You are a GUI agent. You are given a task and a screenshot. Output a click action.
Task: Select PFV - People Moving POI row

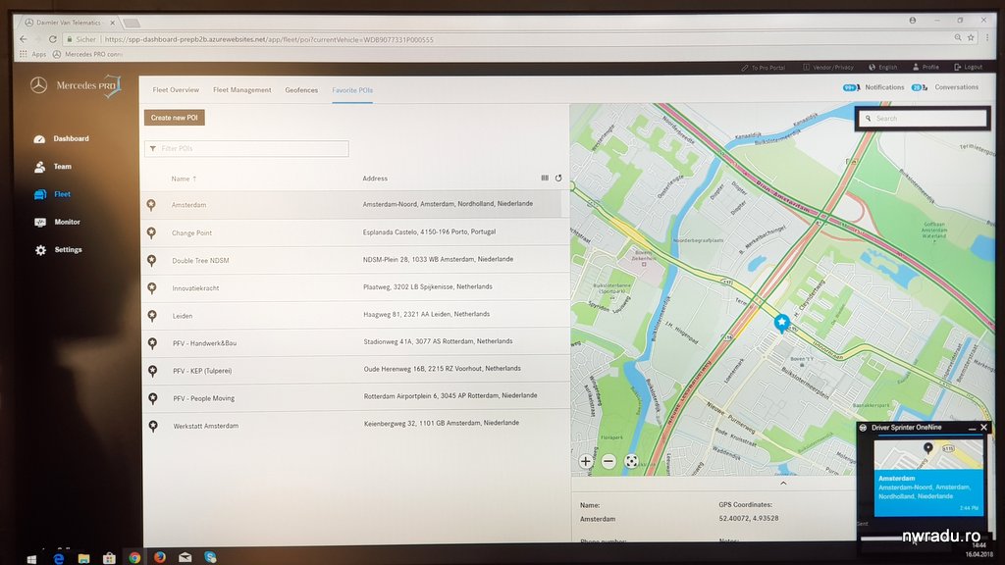[x=354, y=398]
